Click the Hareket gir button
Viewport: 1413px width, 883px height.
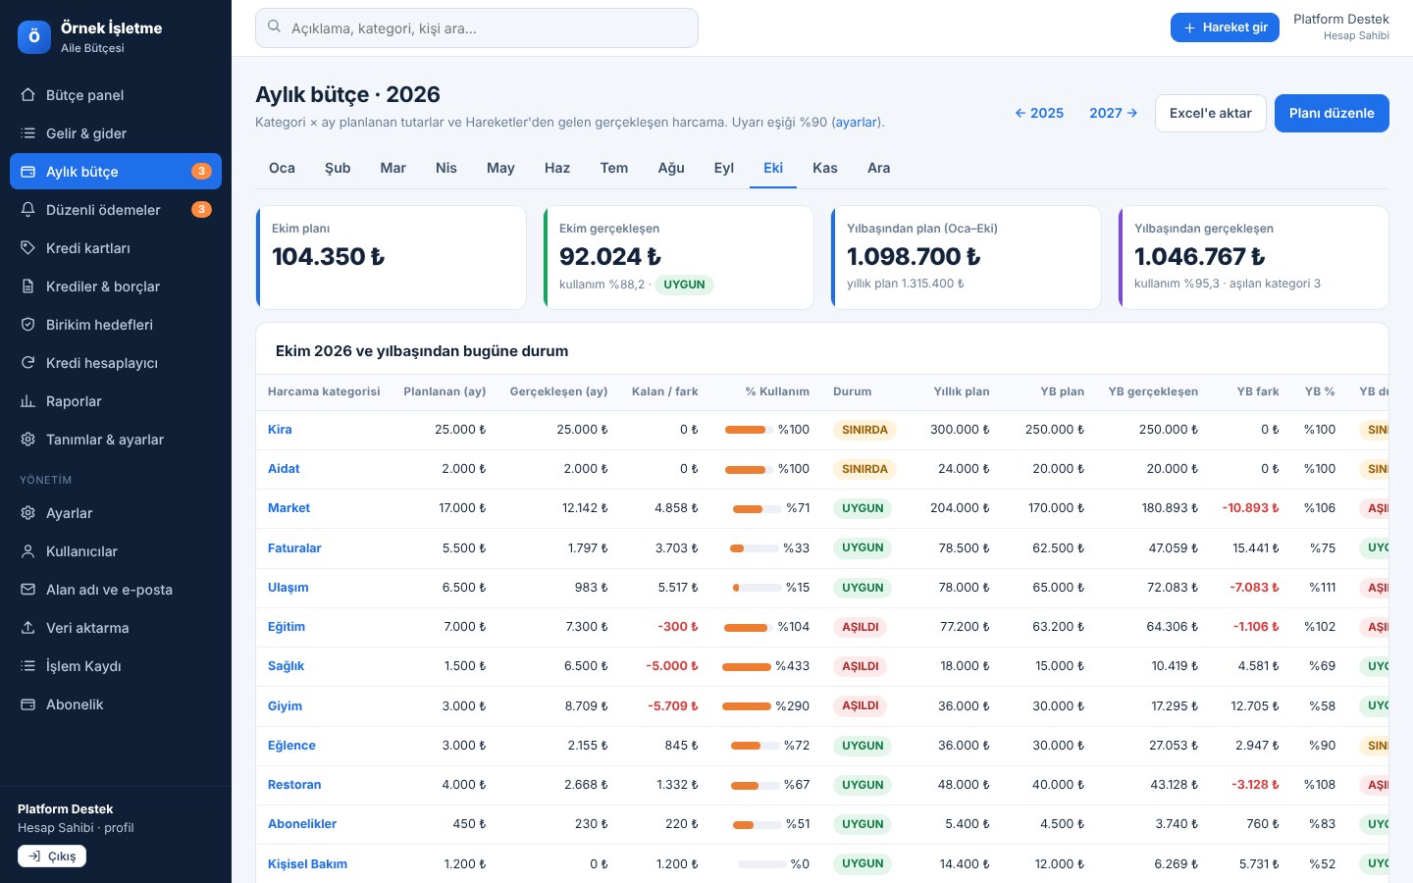click(x=1225, y=27)
